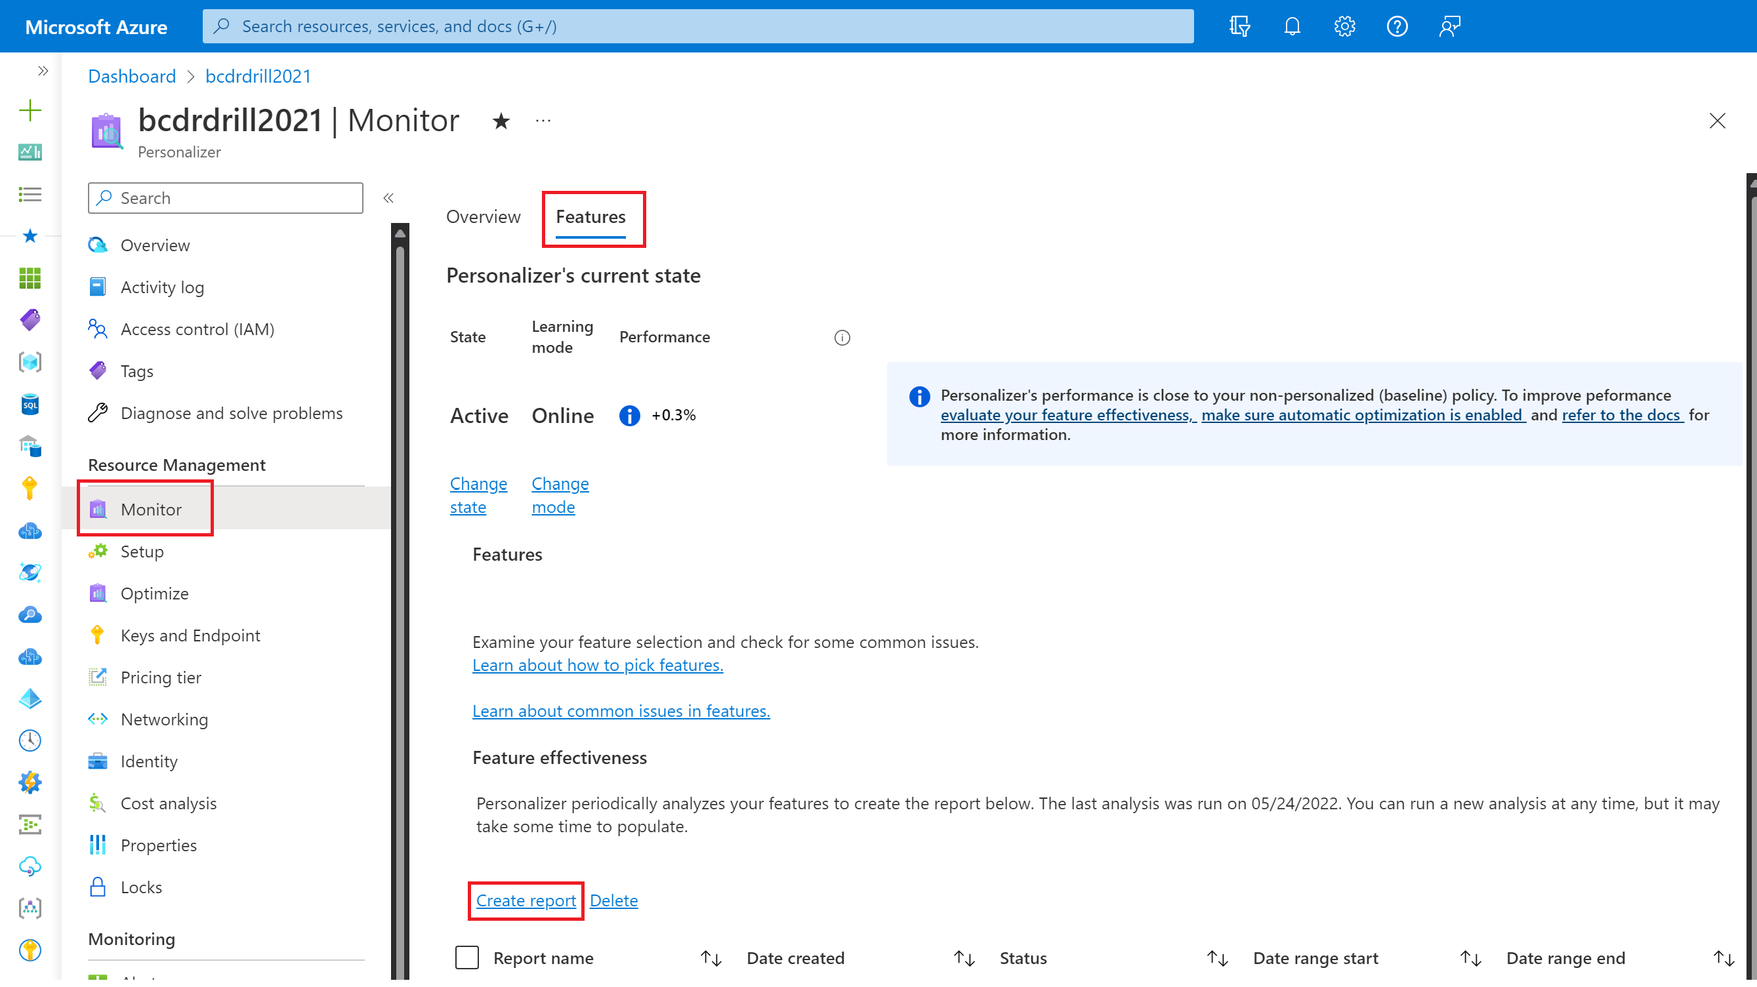
Task: Click the Keys and Endpoint icon
Action: click(99, 635)
